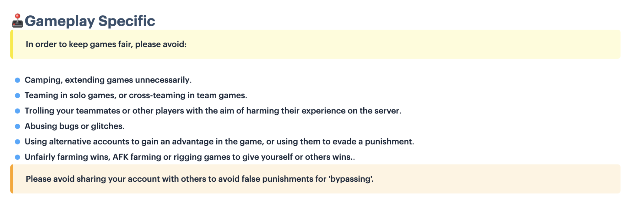Click the Gameplay Specific heading
Screen dimensions: 628x202
pos(90,21)
